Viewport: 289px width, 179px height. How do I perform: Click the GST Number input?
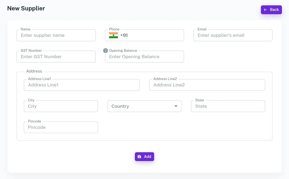[x=56, y=57]
